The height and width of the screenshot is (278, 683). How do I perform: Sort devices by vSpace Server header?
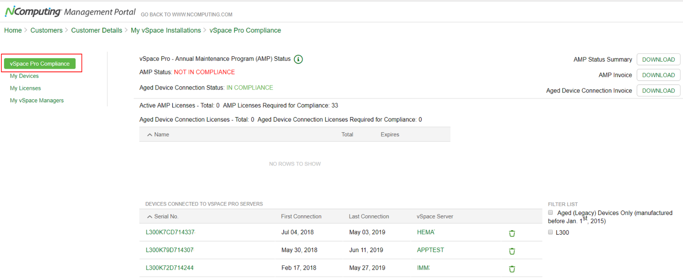coord(435,216)
